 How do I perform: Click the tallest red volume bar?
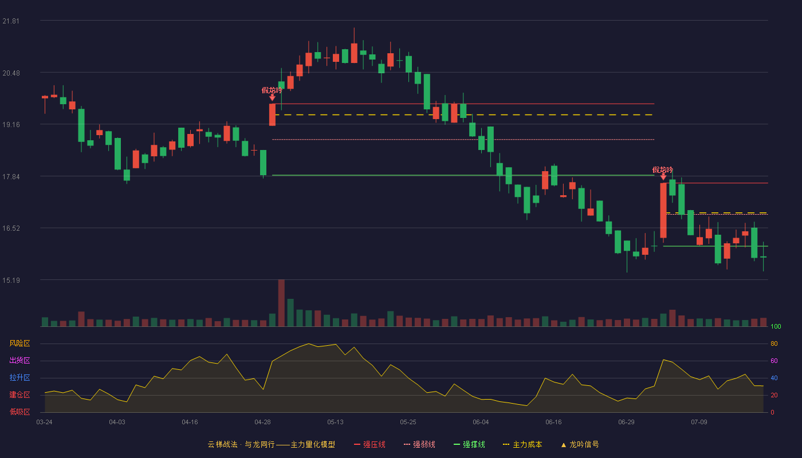(x=281, y=303)
